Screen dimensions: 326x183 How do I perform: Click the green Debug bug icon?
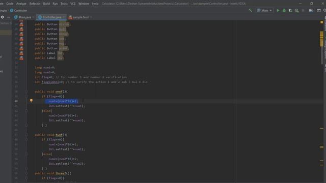284,10
